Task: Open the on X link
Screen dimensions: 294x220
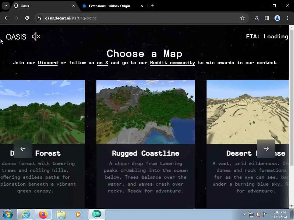Action: pyautogui.click(x=102, y=63)
